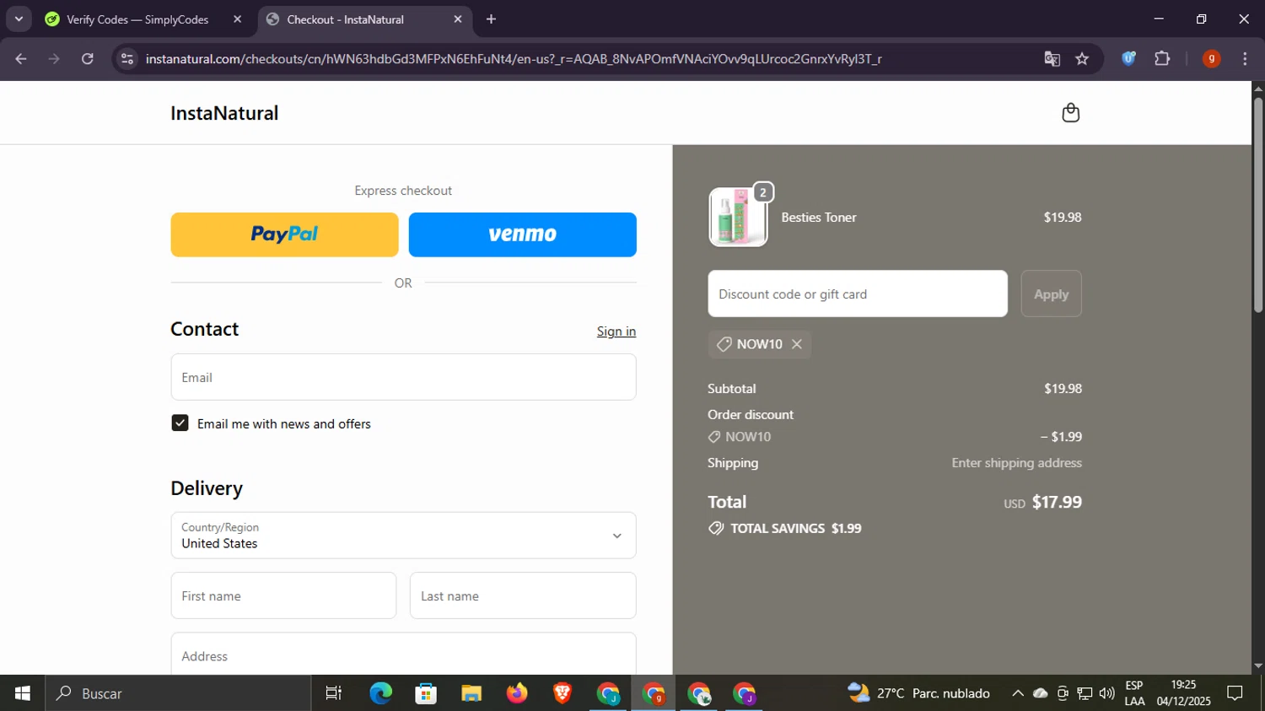Click the translate page icon

coord(1052,58)
